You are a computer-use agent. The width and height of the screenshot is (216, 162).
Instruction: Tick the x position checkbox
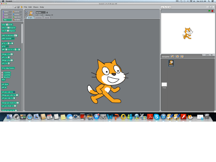coord(2,72)
